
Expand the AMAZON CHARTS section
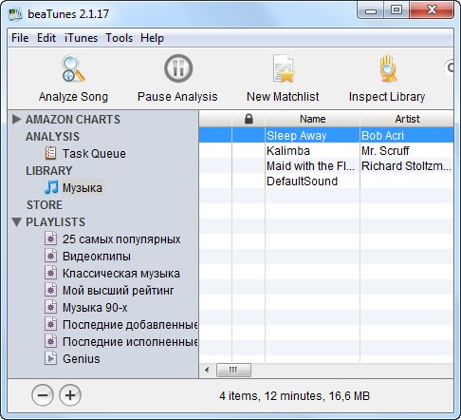pyautogui.click(x=16, y=119)
